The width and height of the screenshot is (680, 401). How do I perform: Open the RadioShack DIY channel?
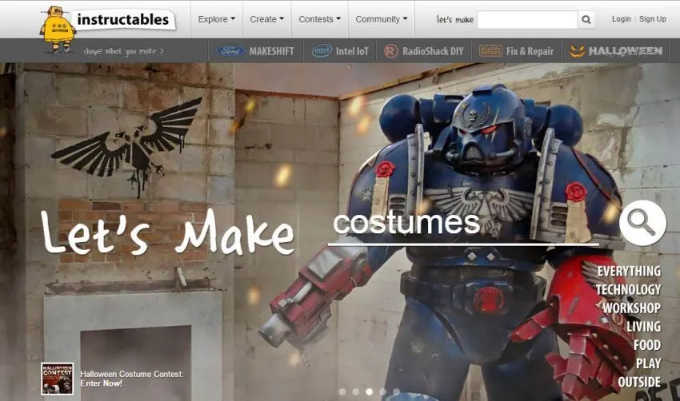point(424,51)
